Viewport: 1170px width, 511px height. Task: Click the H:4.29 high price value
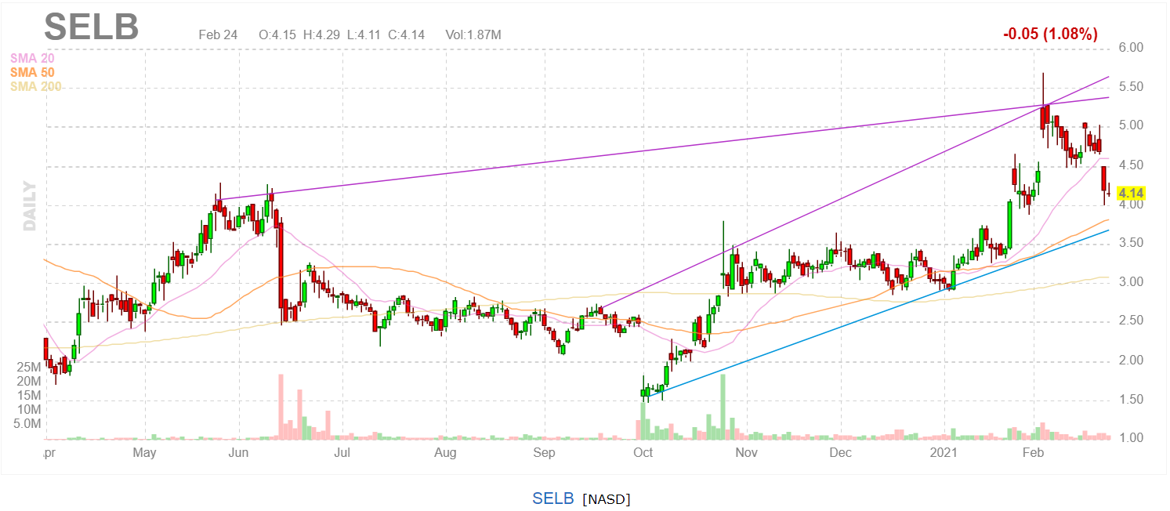pyautogui.click(x=323, y=34)
